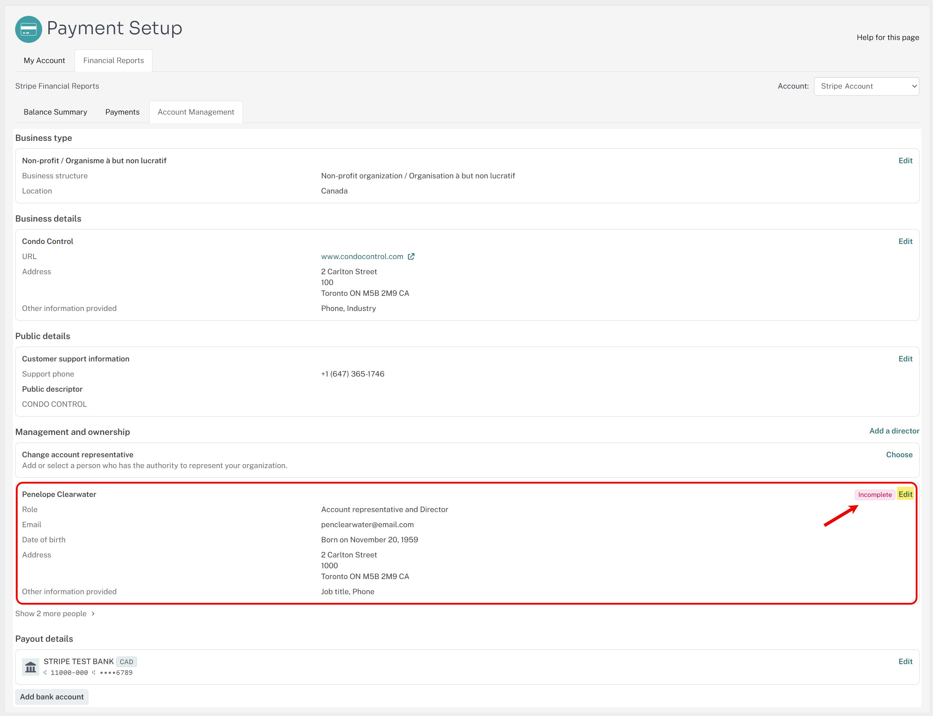
Task: Click the Add bank account button
Action: point(52,697)
